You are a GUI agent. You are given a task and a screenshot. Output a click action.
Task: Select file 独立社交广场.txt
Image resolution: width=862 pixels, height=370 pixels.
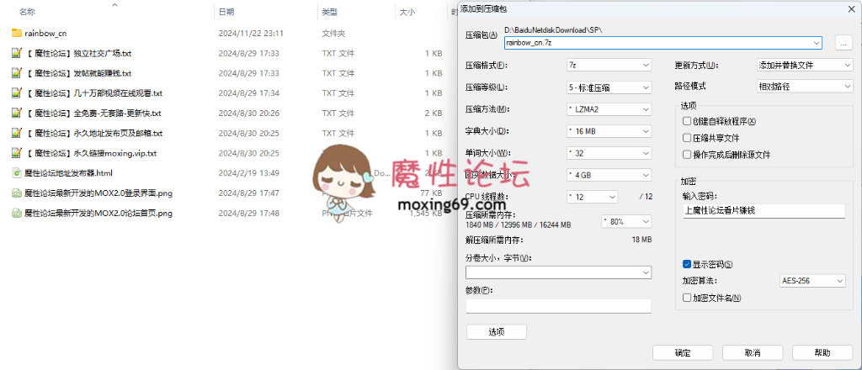(x=78, y=53)
